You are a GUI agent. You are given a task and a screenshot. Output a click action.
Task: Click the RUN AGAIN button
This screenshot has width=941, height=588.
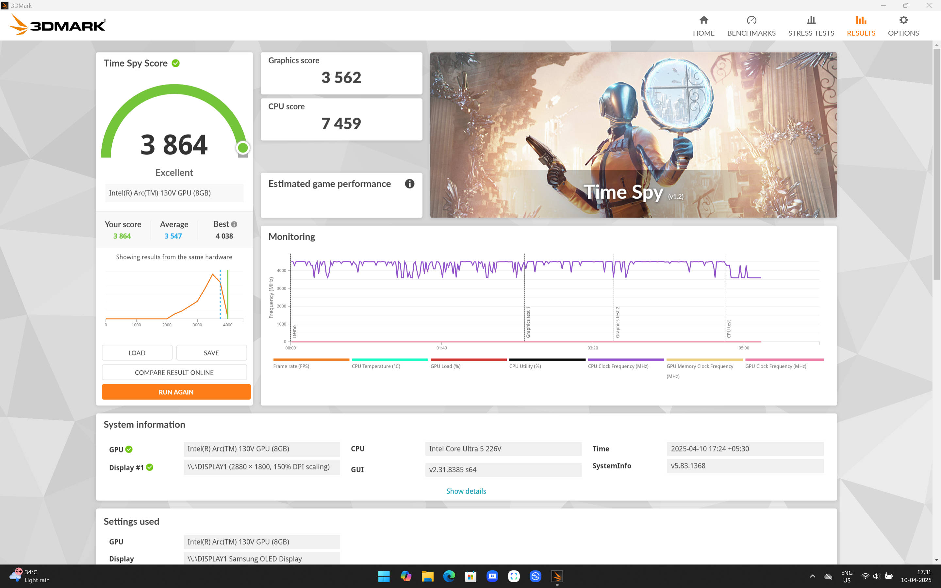point(176,392)
